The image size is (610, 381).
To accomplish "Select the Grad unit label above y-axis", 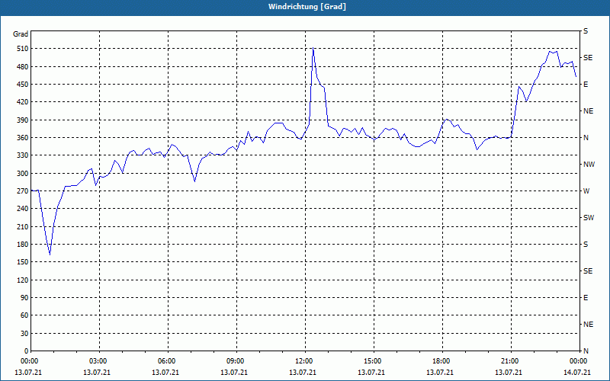I will pyautogui.click(x=21, y=34).
